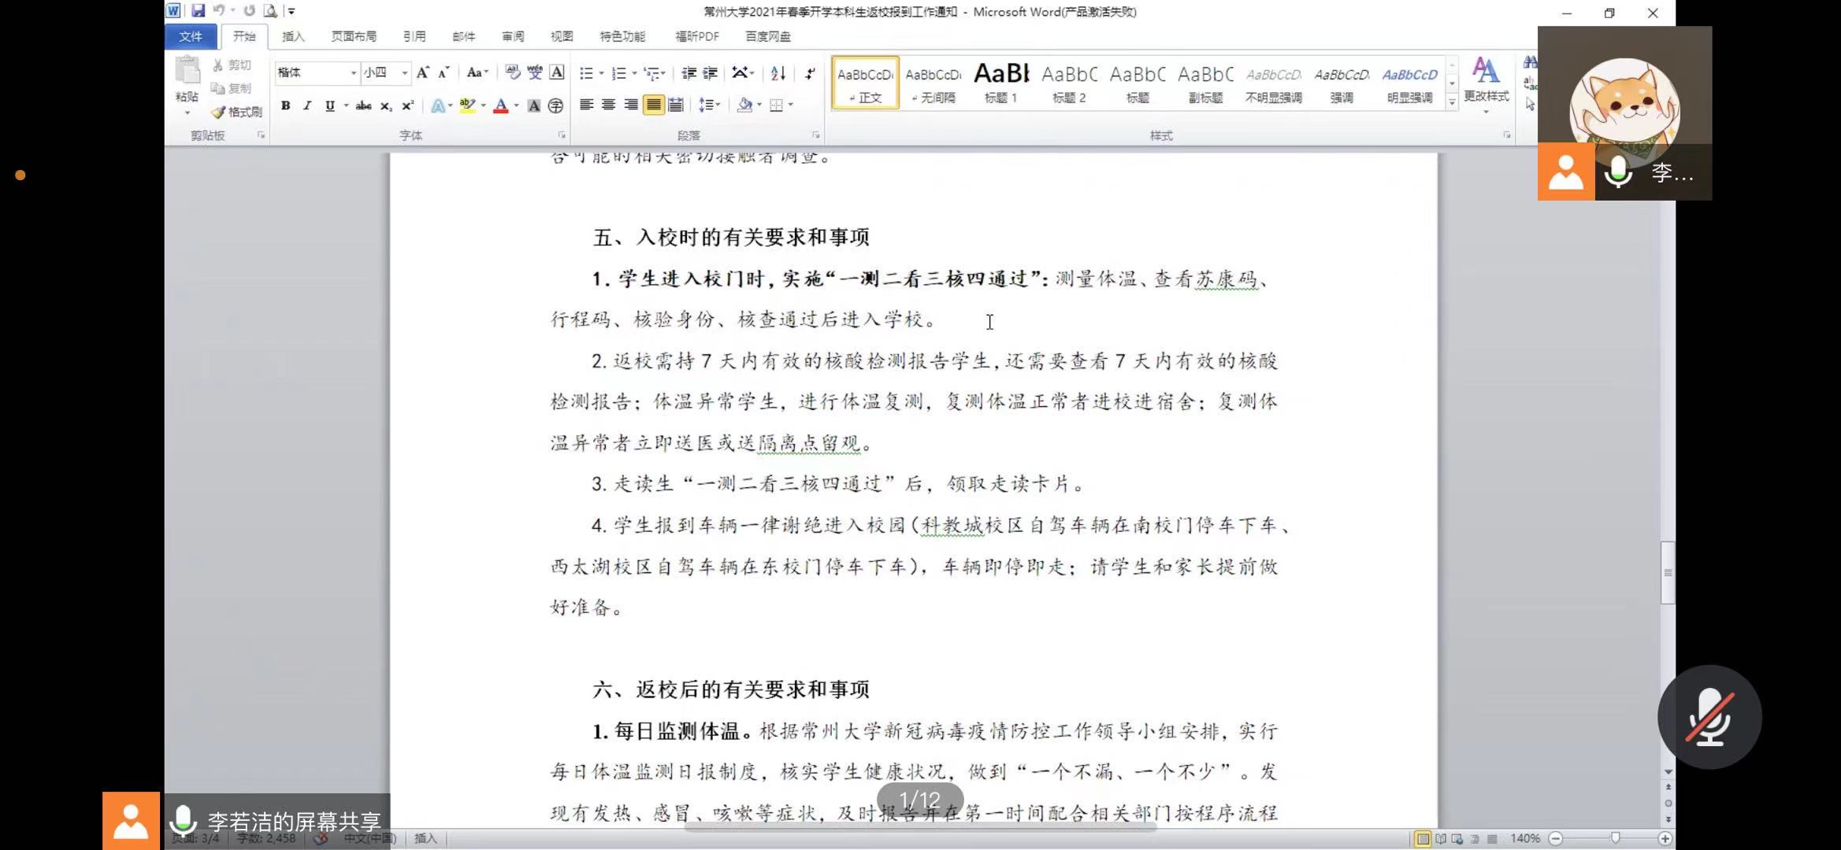Apply the red font color A button
The width and height of the screenshot is (1841, 850).
[x=500, y=105]
